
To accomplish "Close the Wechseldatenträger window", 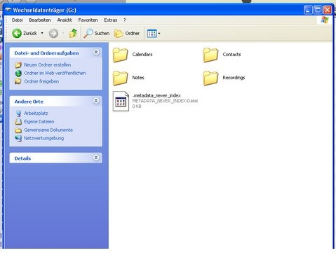I will pos(328,10).
